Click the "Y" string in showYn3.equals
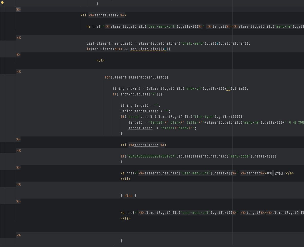This screenshot has height=247, width=304. click(154, 94)
